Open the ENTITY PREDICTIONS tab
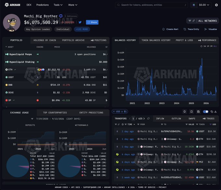The height and width of the screenshot is (190, 221). click(91, 113)
